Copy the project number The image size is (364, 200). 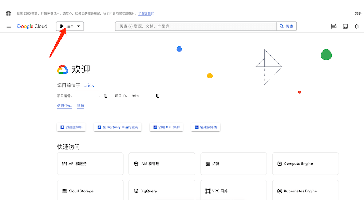(106, 96)
